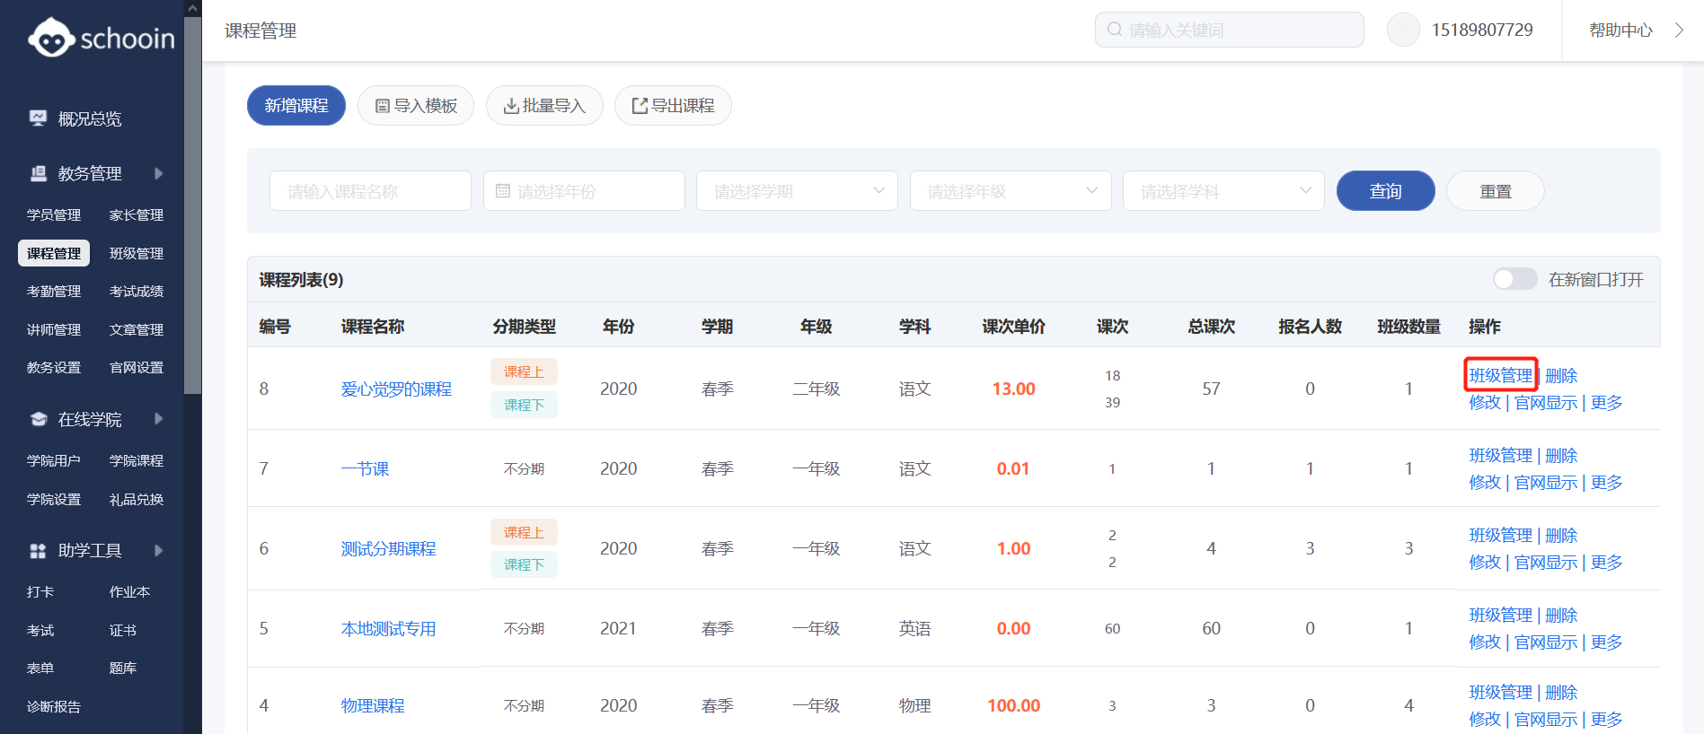Image resolution: width=1704 pixels, height=734 pixels.
Task: Click the arrow next to 帮助中心
Action: click(x=1679, y=30)
